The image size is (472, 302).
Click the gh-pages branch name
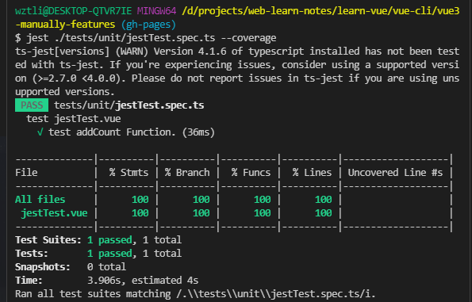[x=148, y=25]
